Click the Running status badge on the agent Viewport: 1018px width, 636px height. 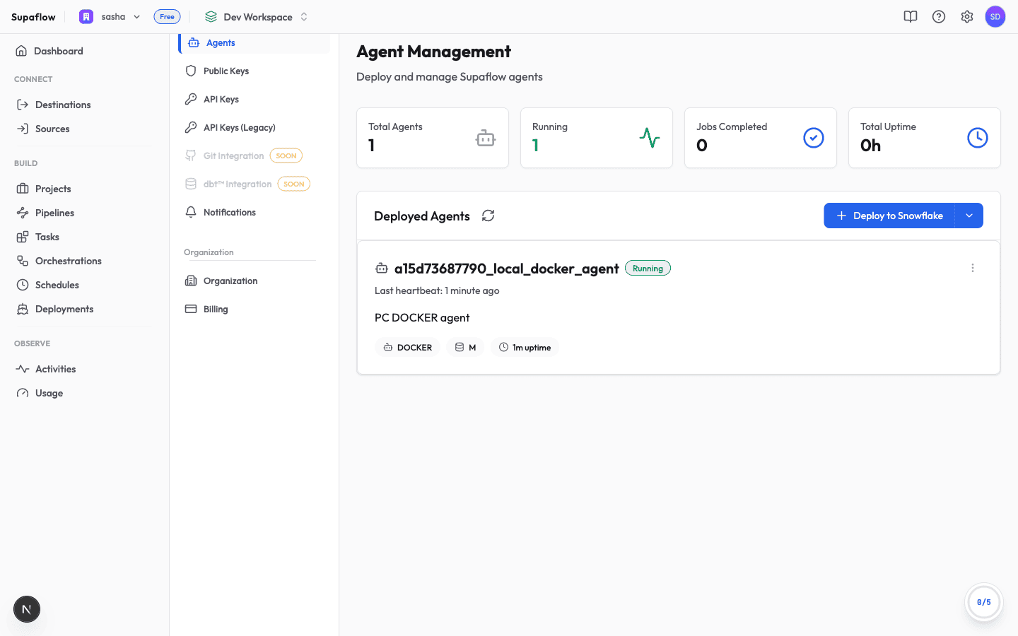click(x=648, y=269)
